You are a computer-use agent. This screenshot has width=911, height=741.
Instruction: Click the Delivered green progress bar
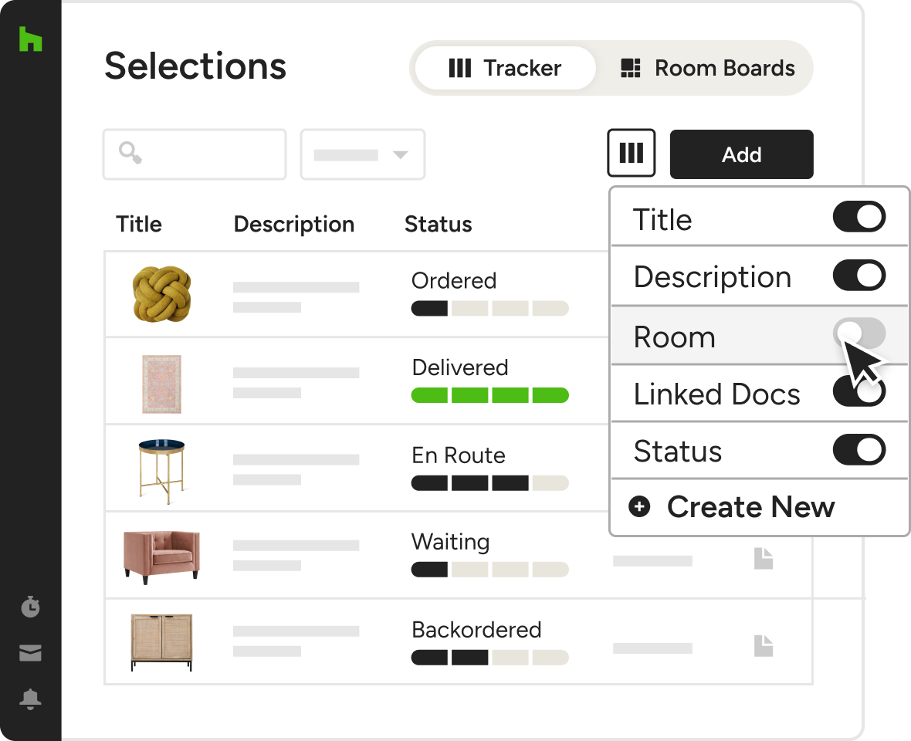[x=489, y=396]
